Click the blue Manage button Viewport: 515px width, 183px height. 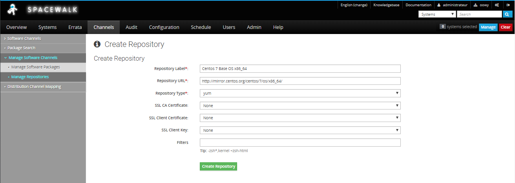click(488, 27)
